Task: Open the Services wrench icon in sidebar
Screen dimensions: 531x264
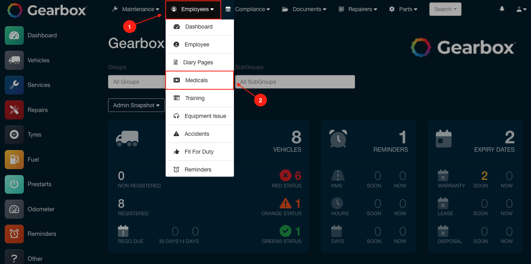Action: point(14,85)
